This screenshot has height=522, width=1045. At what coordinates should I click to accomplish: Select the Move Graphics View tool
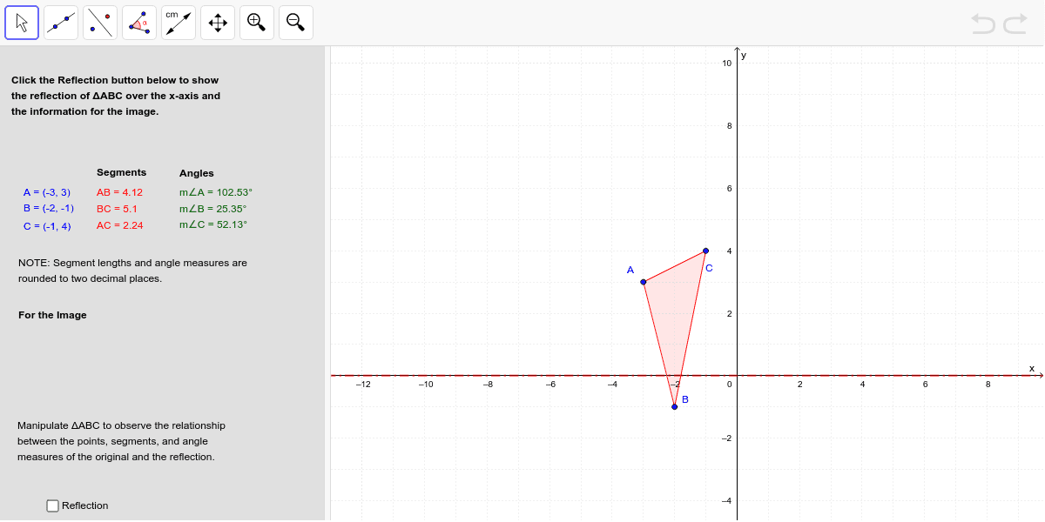pyautogui.click(x=218, y=23)
